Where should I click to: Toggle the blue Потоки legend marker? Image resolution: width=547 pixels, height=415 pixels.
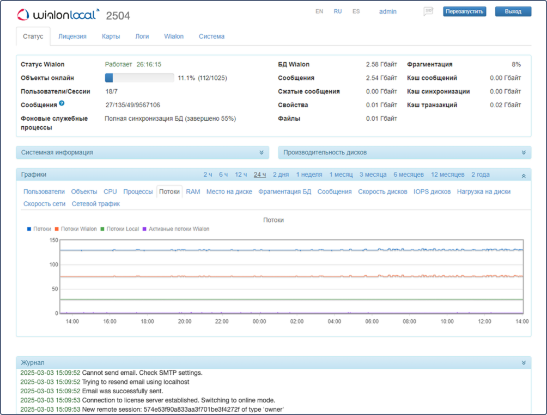pyautogui.click(x=29, y=229)
